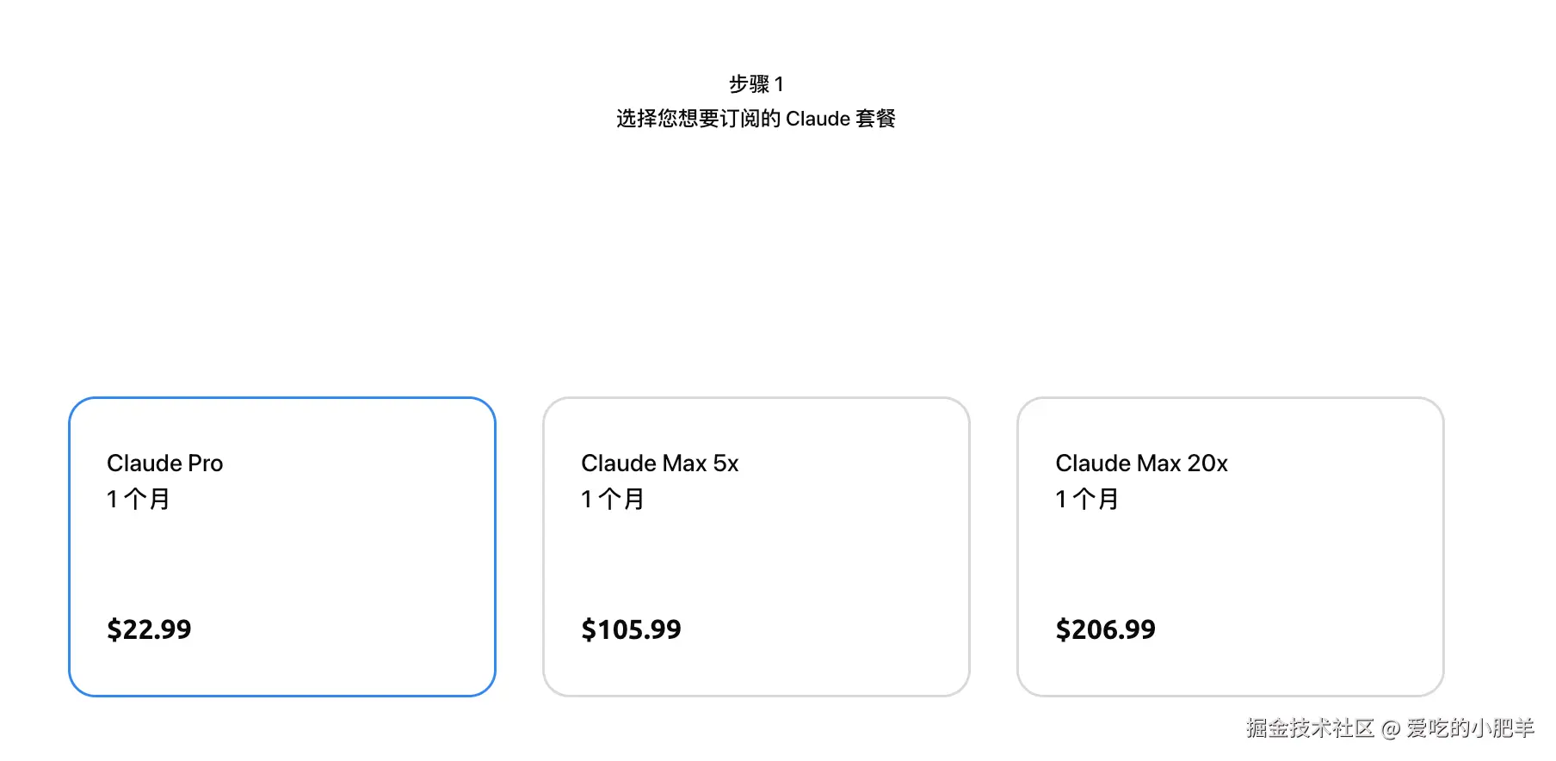
Task: Click the "Claude Max 20x" plan title
Action: coord(1141,463)
